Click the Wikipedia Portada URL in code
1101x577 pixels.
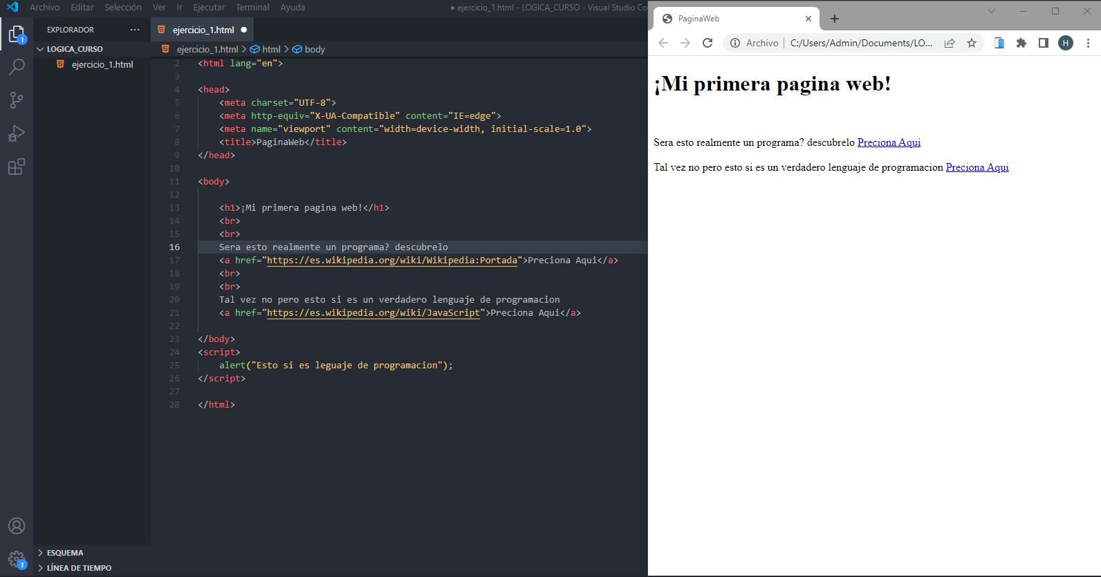click(x=392, y=260)
